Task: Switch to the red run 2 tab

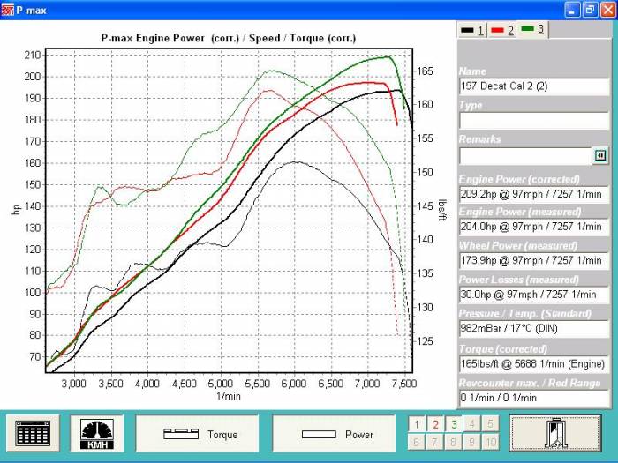Action: 501,30
